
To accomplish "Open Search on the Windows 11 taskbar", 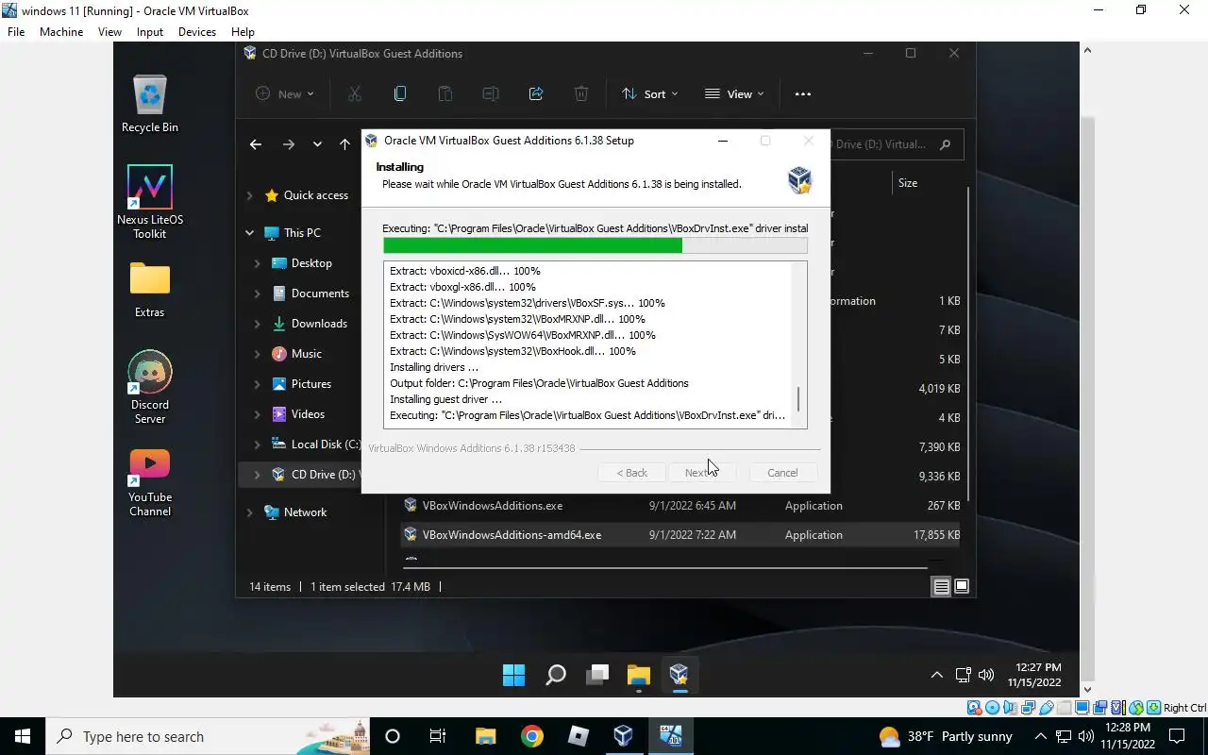I will coord(556,675).
